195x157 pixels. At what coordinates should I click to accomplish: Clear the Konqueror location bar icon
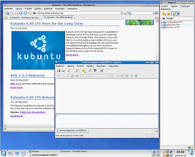coord(35,13)
